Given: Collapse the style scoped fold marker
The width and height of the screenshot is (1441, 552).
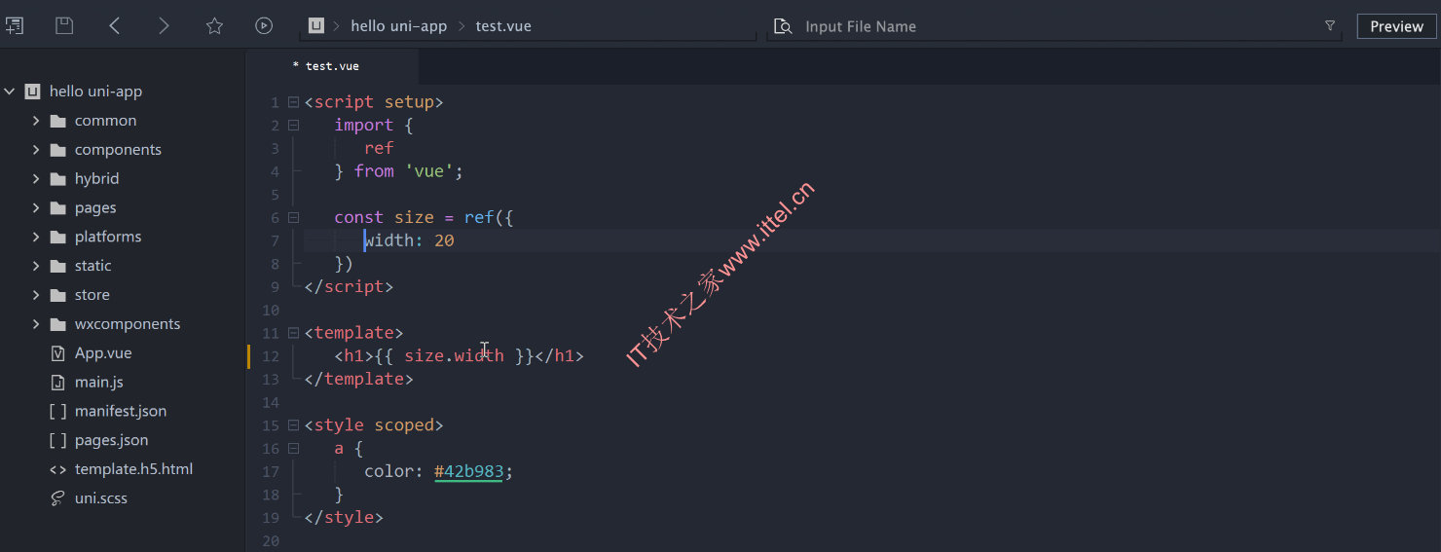Looking at the screenshot, I should (x=293, y=425).
